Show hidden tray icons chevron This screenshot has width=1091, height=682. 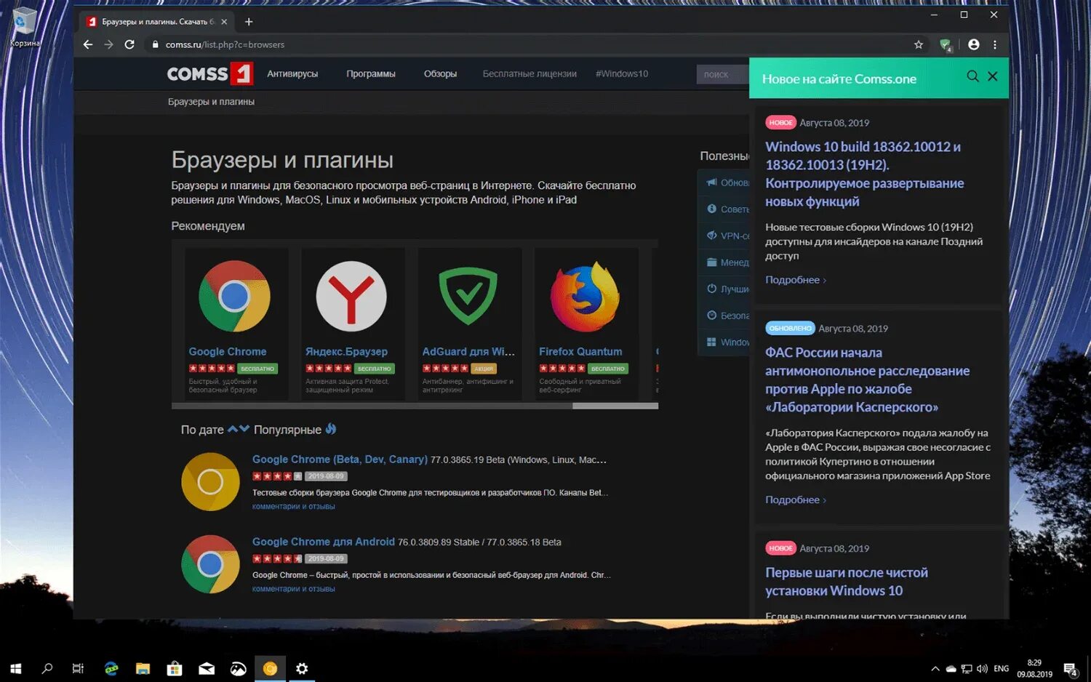(x=935, y=669)
